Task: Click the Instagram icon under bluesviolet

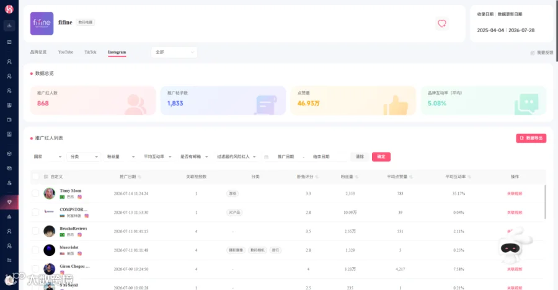Action: pos(80,253)
